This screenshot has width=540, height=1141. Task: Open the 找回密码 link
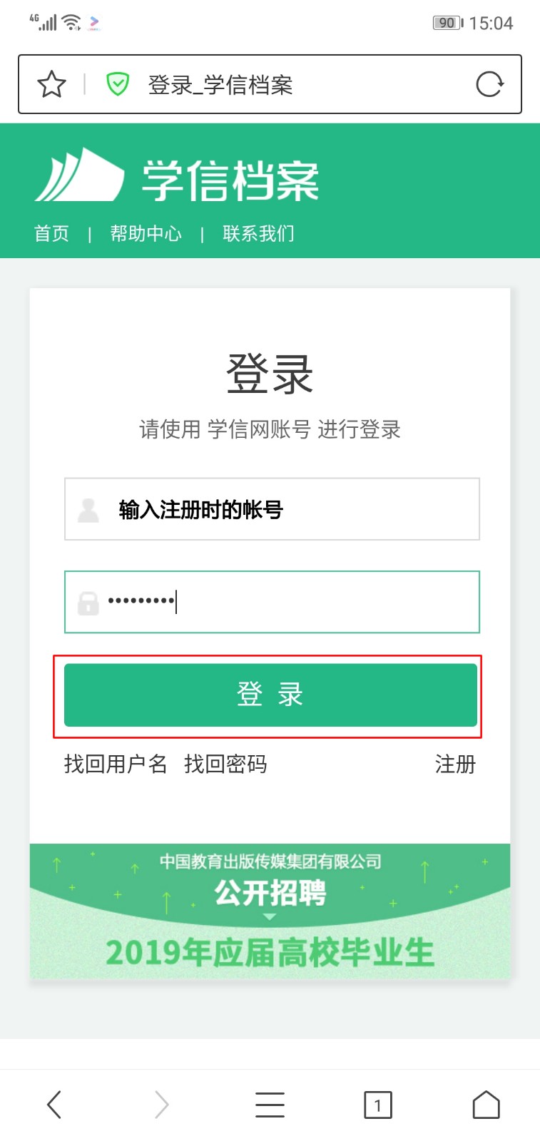click(225, 764)
